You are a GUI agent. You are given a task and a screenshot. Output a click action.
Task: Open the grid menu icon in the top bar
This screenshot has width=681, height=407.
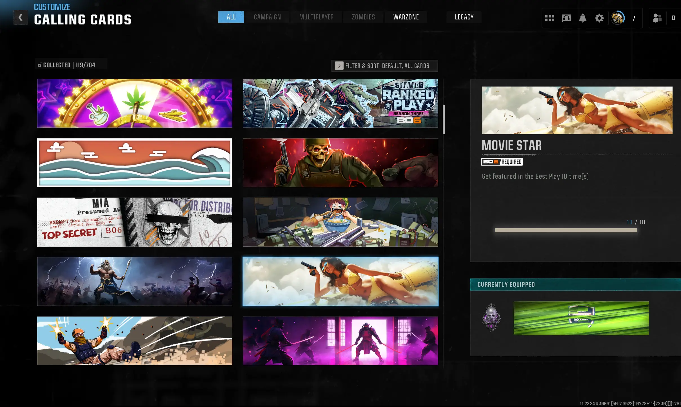pyautogui.click(x=549, y=18)
